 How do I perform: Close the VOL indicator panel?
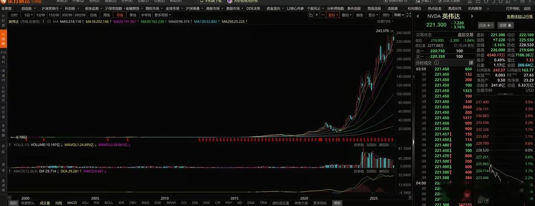(394, 145)
